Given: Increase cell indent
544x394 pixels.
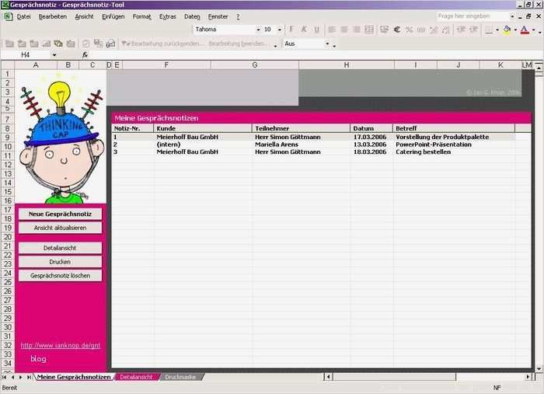Looking at the screenshot, I should click(473, 30).
